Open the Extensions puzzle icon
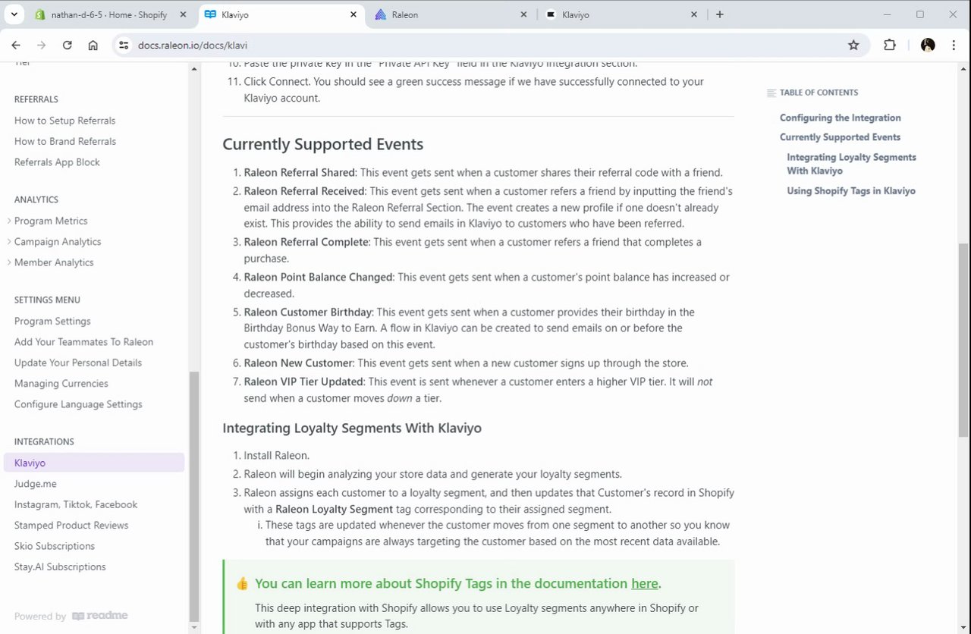The height and width of the screenshot is (634, 971). (x=890, y=46)
